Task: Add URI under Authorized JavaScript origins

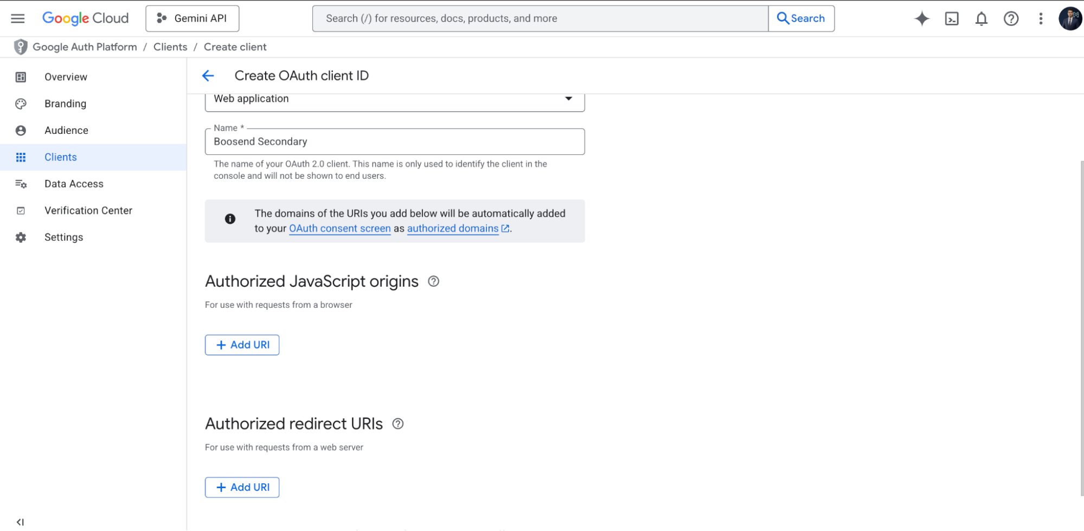Action: click(x=242, y=345)
